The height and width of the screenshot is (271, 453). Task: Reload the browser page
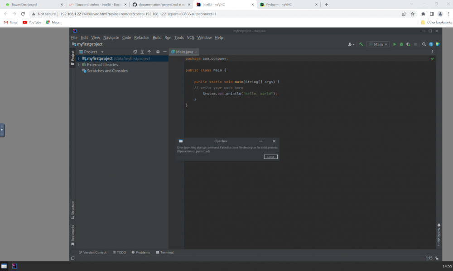pos(23,14)
